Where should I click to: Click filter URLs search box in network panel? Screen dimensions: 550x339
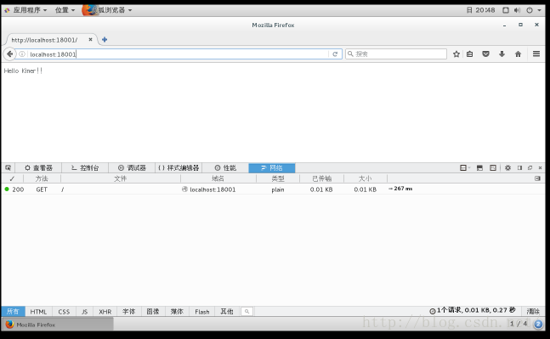[247, 311]
